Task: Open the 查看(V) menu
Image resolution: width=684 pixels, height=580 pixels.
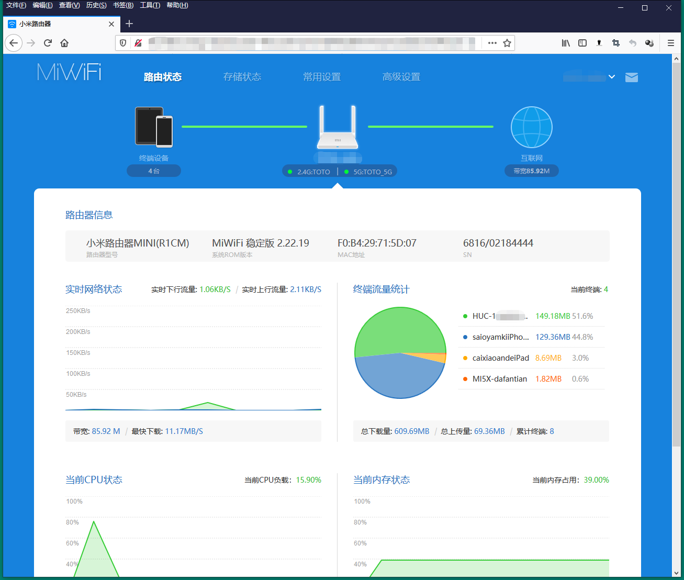Action: tap(69, 5)
